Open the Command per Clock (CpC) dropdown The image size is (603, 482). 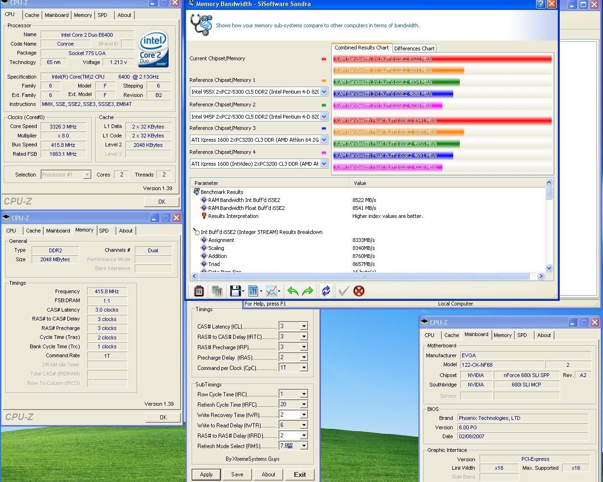coord(304,368)
